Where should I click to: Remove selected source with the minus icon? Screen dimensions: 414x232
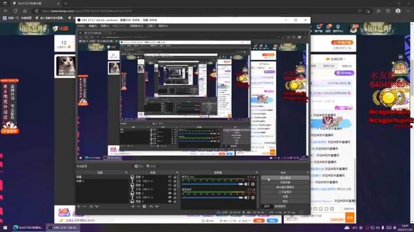click(138, 207)
